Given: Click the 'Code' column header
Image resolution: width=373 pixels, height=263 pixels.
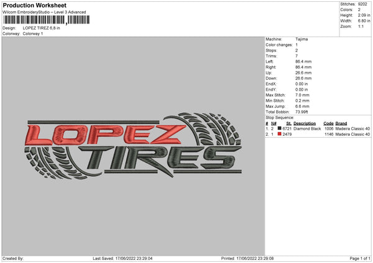Looking at the screenshot, I should (x=328, y=123).
